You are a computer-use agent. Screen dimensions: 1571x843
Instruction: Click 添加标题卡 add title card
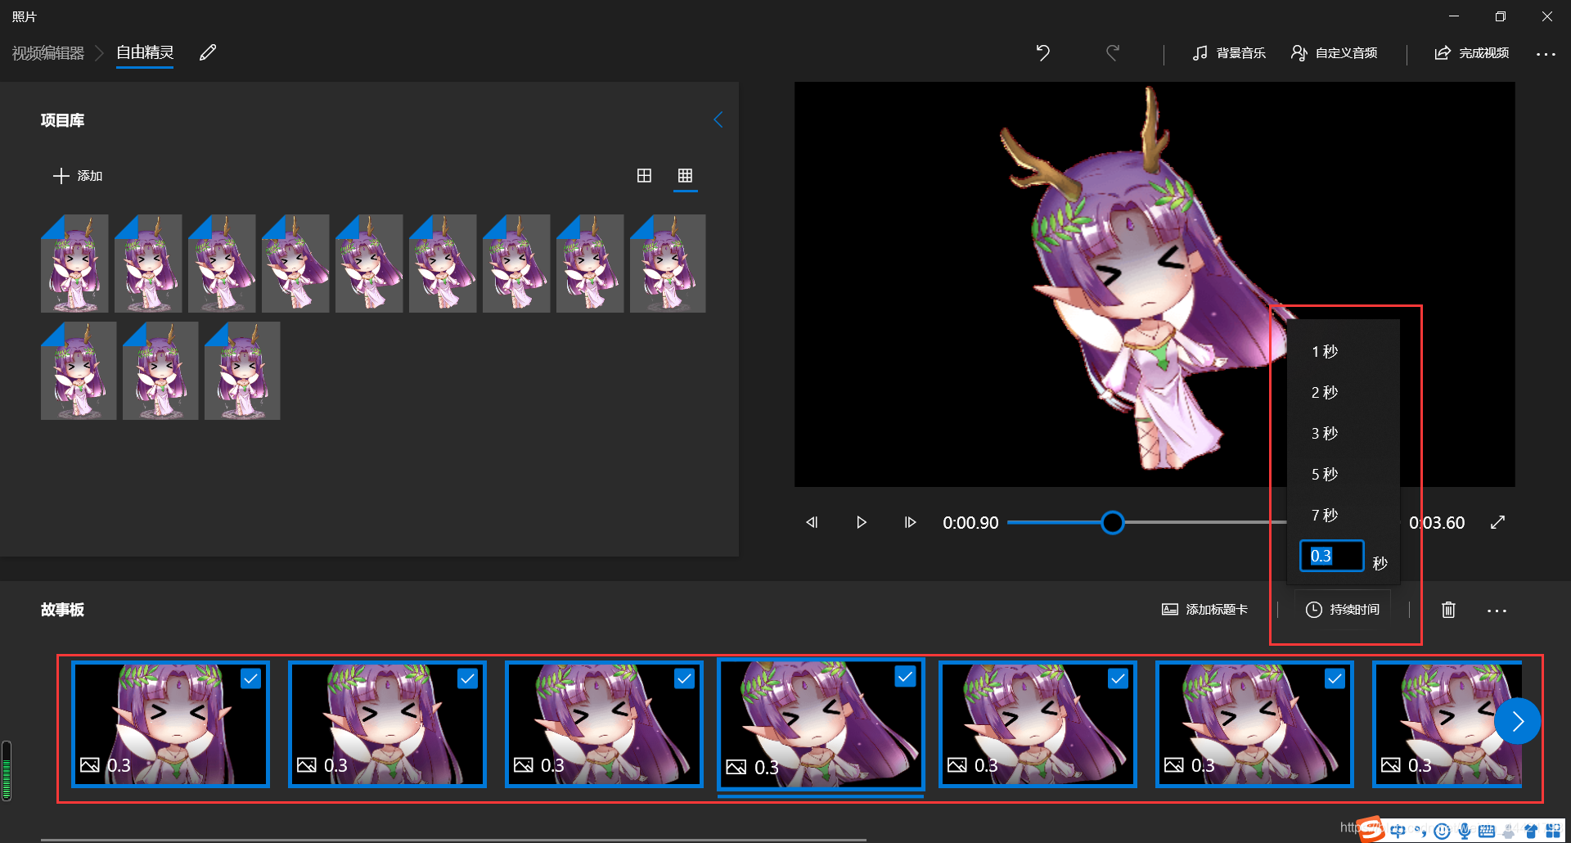[1204, 609]
